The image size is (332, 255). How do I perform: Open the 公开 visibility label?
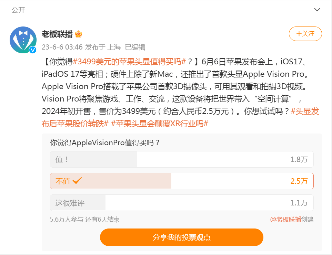18,10
